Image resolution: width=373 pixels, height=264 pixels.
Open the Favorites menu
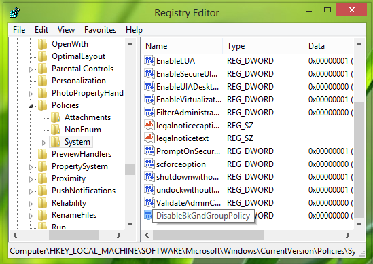(100, 30)
